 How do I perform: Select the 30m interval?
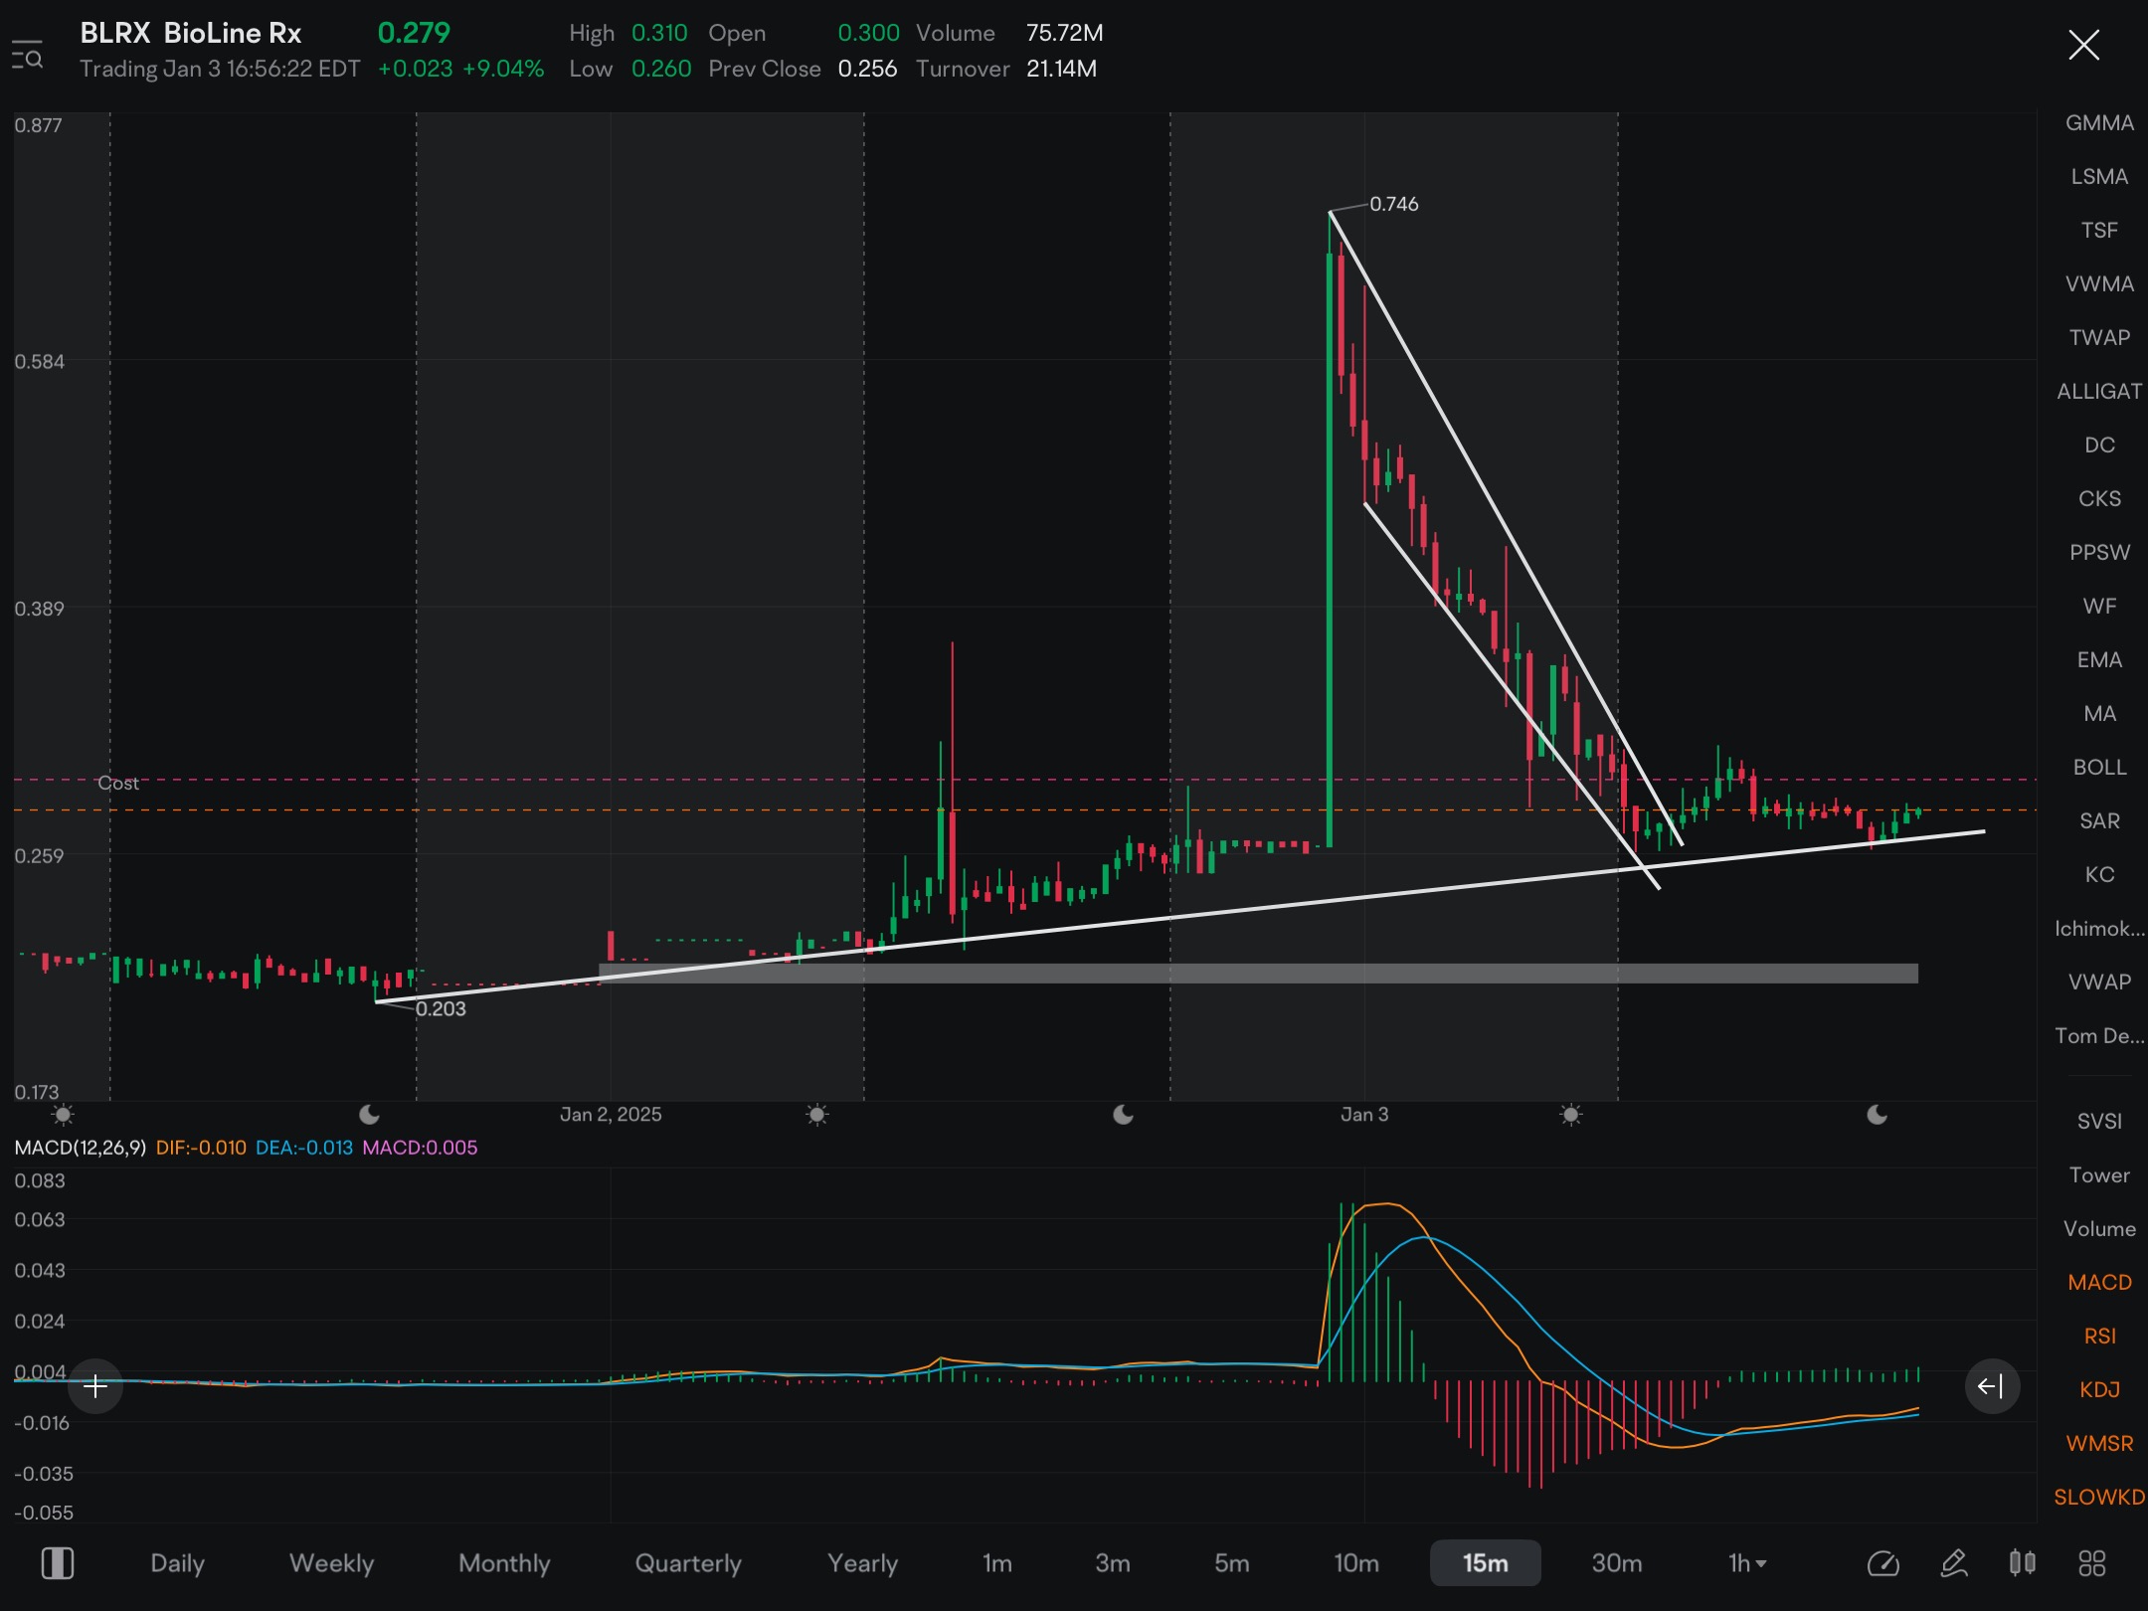coord(1617,1563)
